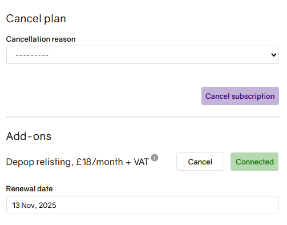Select the dashed placeholder in the reason box

32,55
